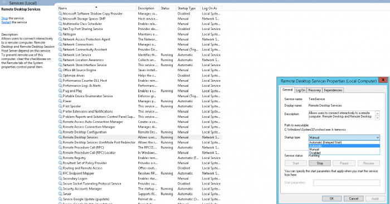Viewport: 390px width, 204px height.
Task: Click the Network Location Awareness icon
Action: (x=60, y=60)
